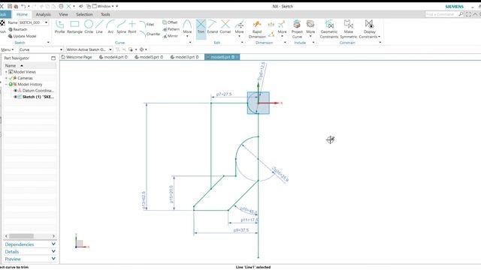This screenshot has width=481, height=270.
Task: Open the Curve group More dropdown
Action: [187, 28]
